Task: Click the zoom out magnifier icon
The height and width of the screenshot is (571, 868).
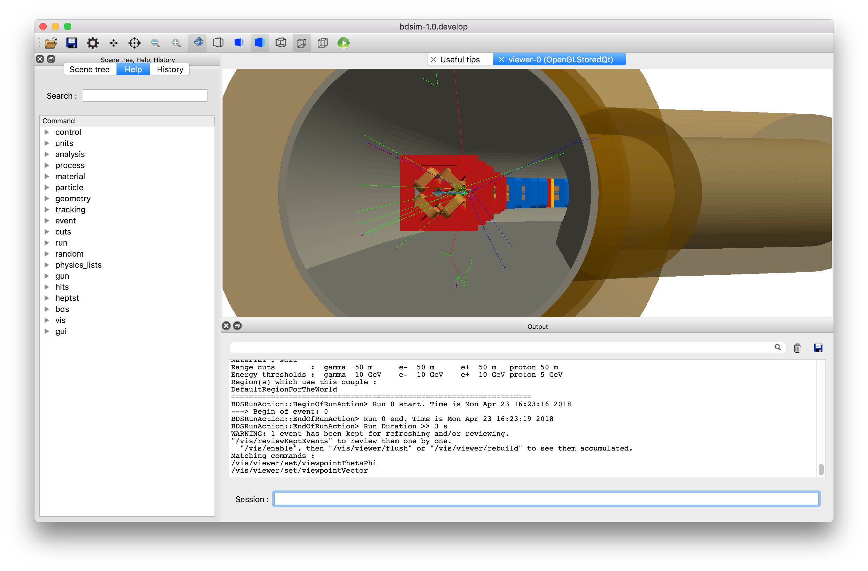Action: (155, 43)
